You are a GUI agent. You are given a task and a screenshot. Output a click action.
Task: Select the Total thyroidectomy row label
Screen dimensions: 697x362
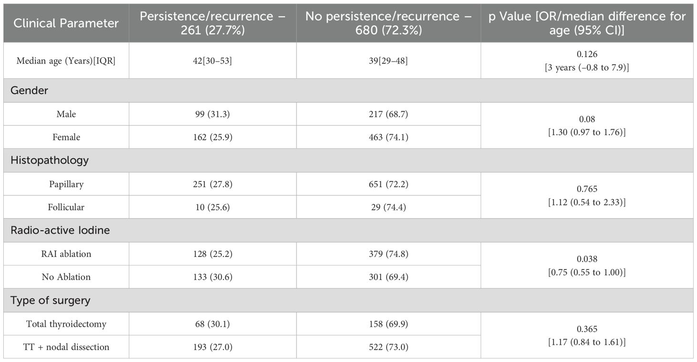coord(66,324)
